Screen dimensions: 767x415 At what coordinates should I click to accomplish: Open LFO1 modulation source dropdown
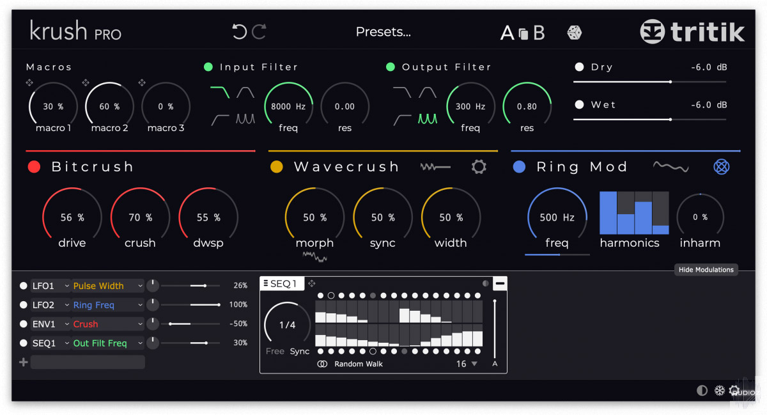(x=51, y=286)
